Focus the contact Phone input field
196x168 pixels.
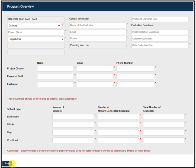coord(98,39)
